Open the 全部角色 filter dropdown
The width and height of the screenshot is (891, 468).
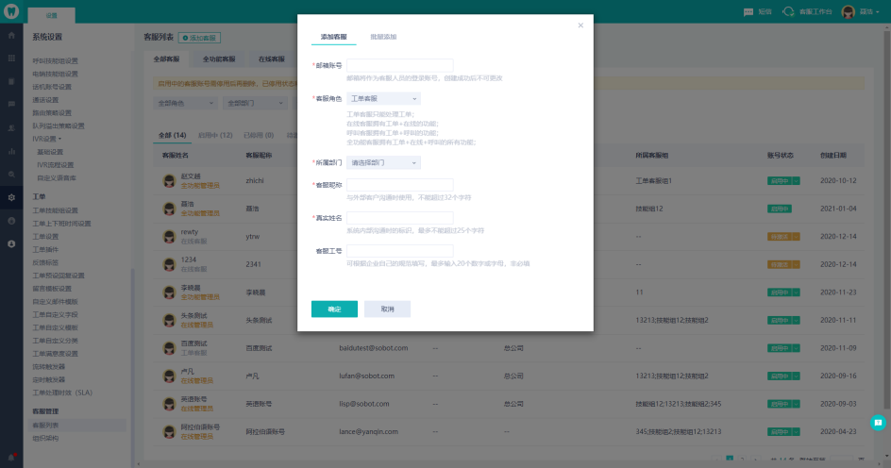[x=185, y=104]
